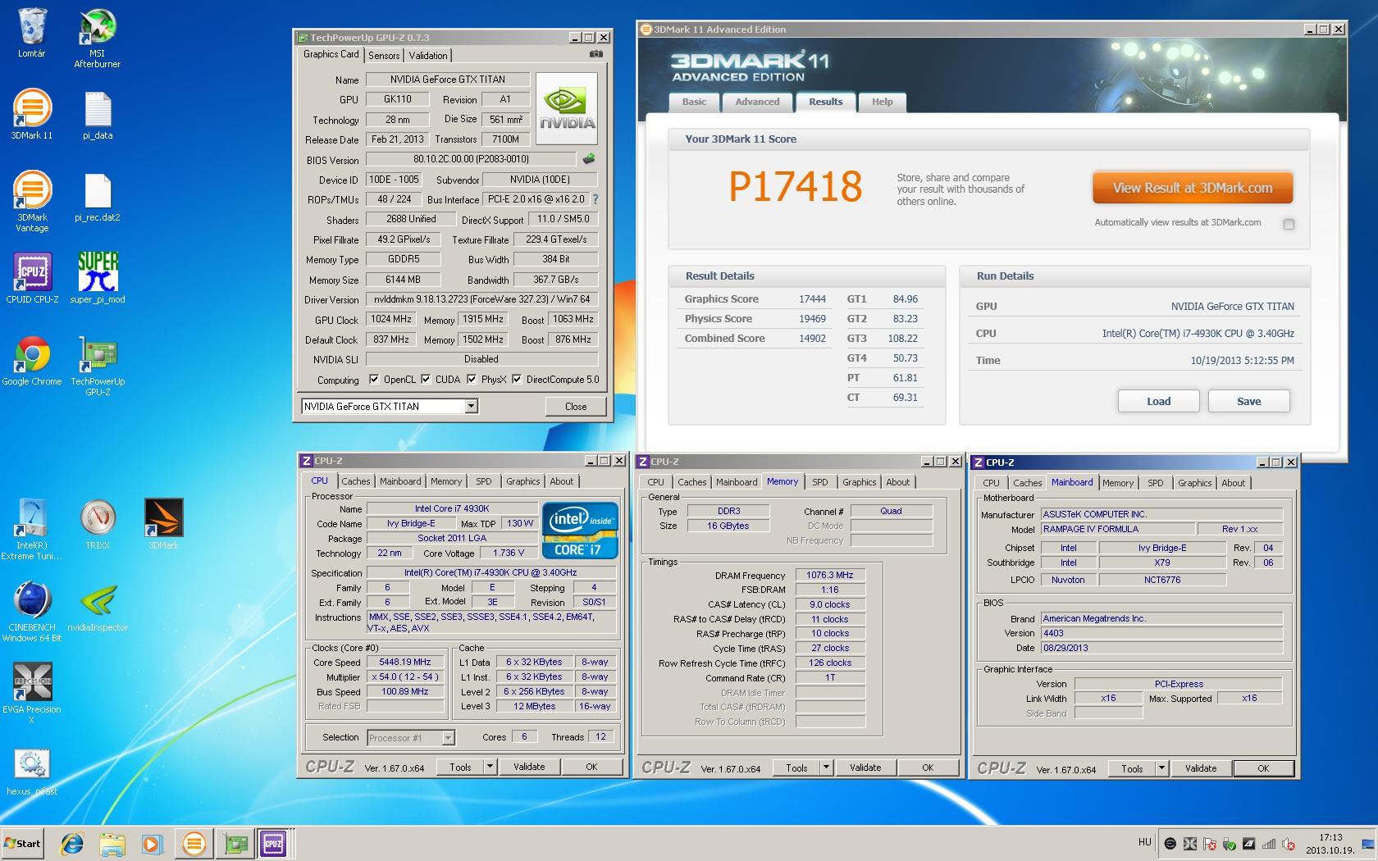Toggle the OpenCL checkbox in GPU-Z

click(x=374, y=379)
